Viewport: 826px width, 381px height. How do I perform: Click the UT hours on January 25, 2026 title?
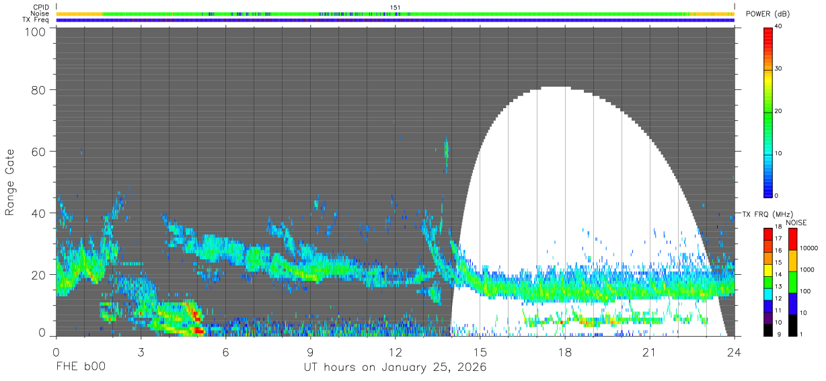[395, 368]
